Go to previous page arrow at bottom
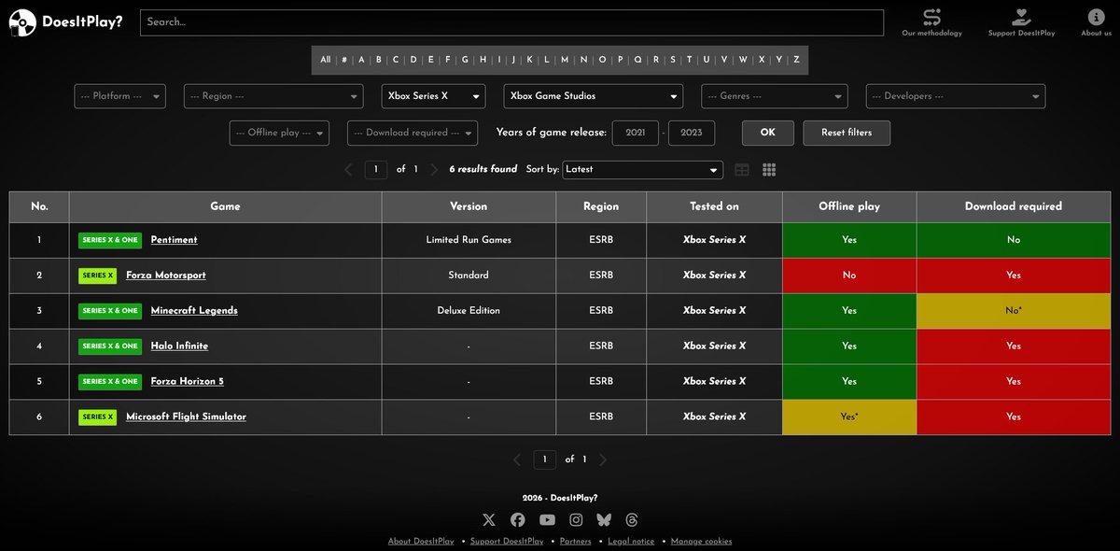 pos(517,459)
